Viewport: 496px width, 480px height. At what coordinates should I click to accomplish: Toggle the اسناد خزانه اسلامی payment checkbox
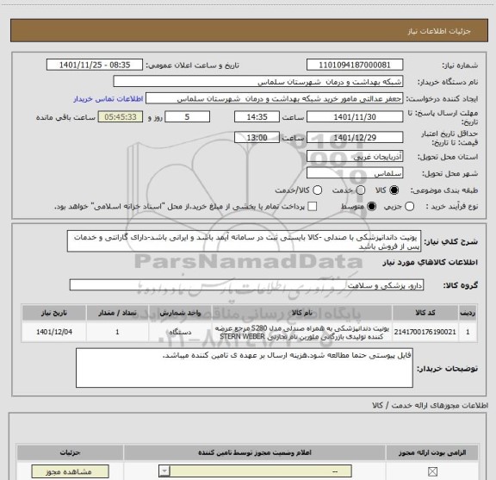(x=313, y=207)
